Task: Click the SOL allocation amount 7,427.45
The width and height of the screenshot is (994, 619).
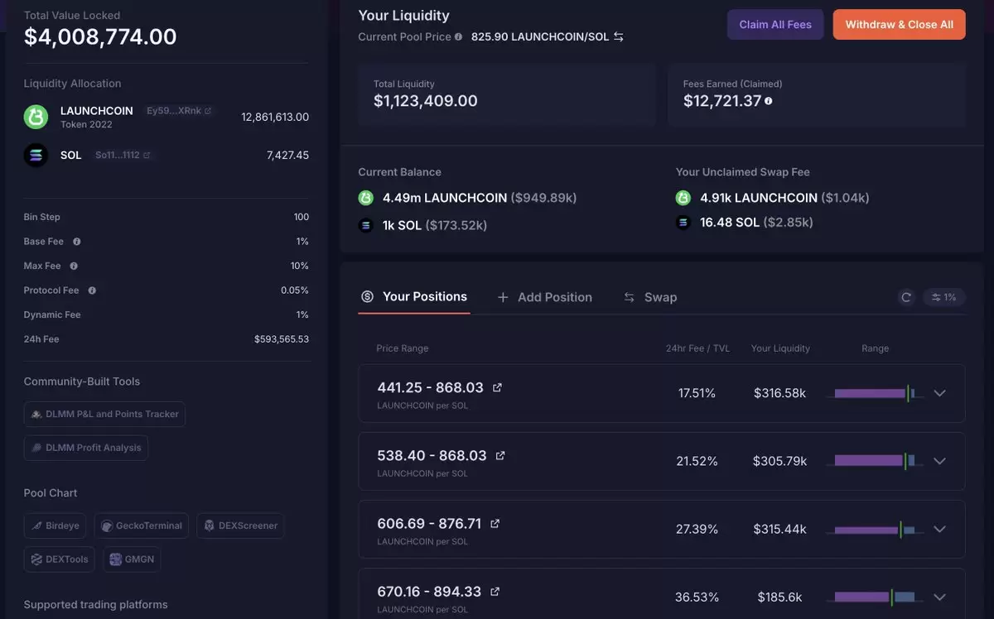Action: tap(287, 155)
